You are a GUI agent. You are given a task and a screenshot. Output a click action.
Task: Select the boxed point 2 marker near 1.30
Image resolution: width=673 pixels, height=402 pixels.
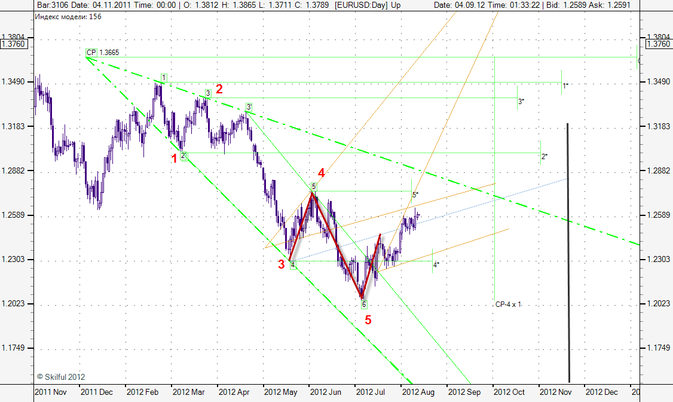pyautogui.click(x=183, y=156)
